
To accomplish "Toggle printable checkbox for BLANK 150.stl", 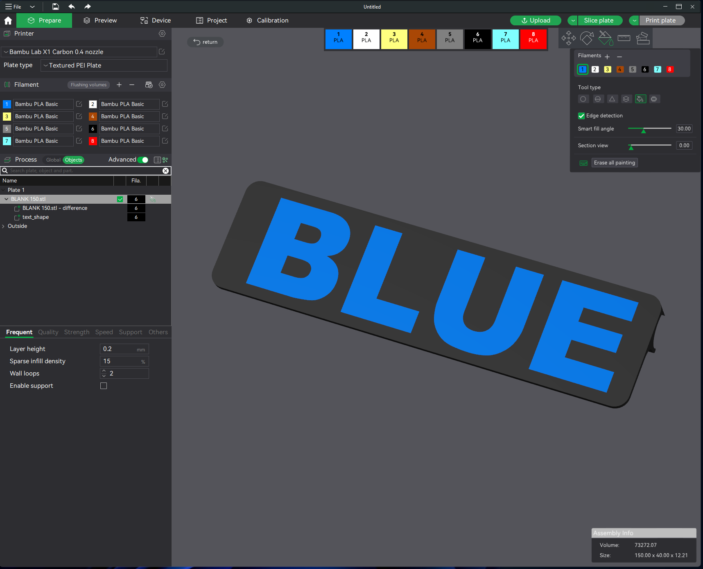I will tap(120, 199).
